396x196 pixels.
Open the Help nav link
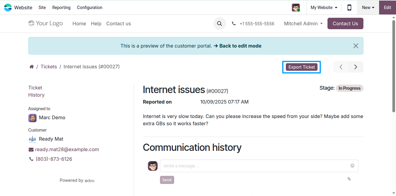click(96, 23)
